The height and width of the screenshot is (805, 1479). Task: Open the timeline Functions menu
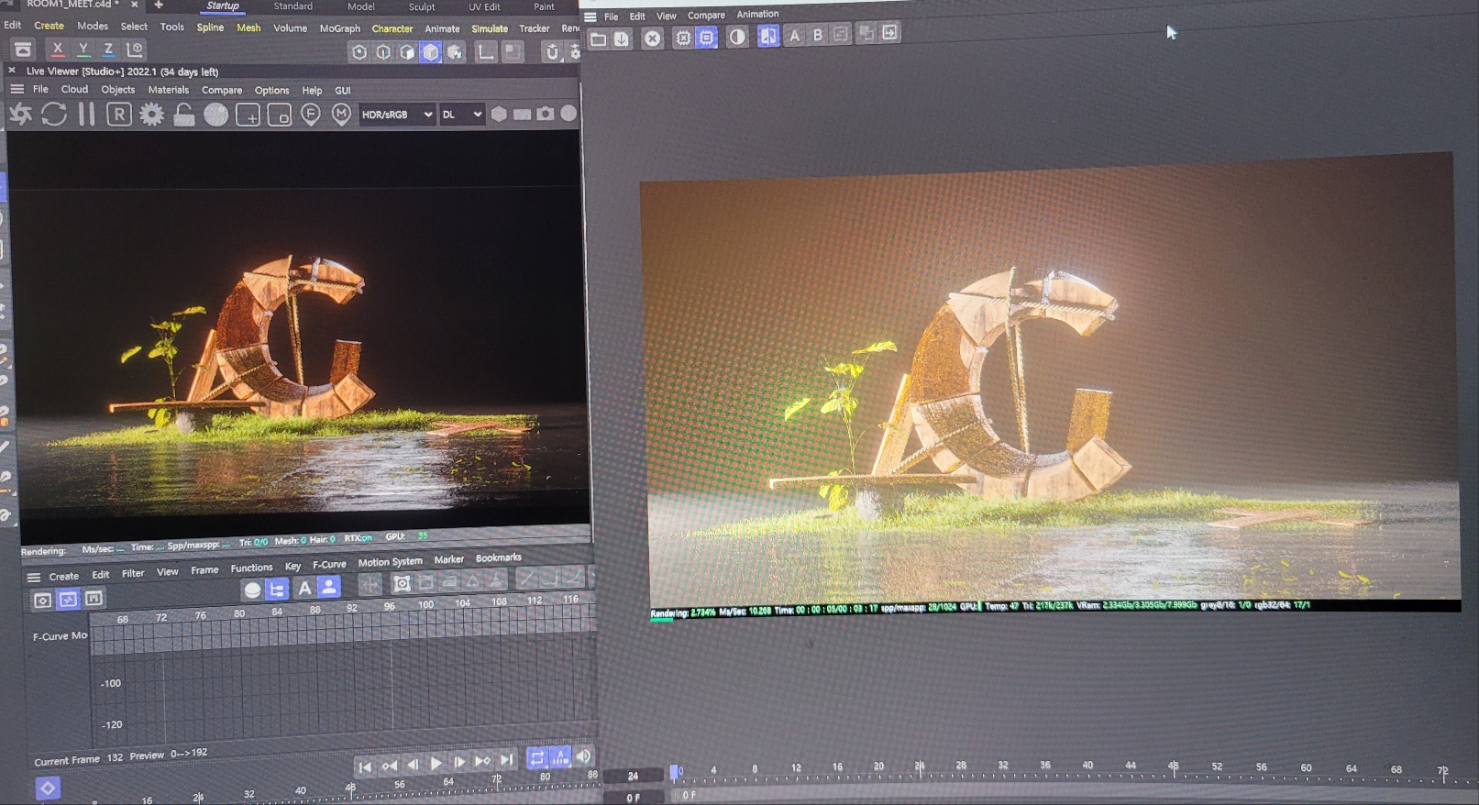tap(251, 568)
